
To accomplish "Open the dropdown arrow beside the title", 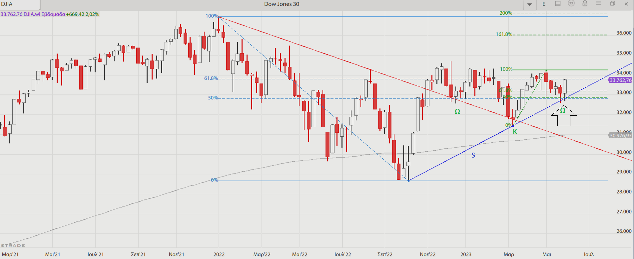I will click(530, 4).
